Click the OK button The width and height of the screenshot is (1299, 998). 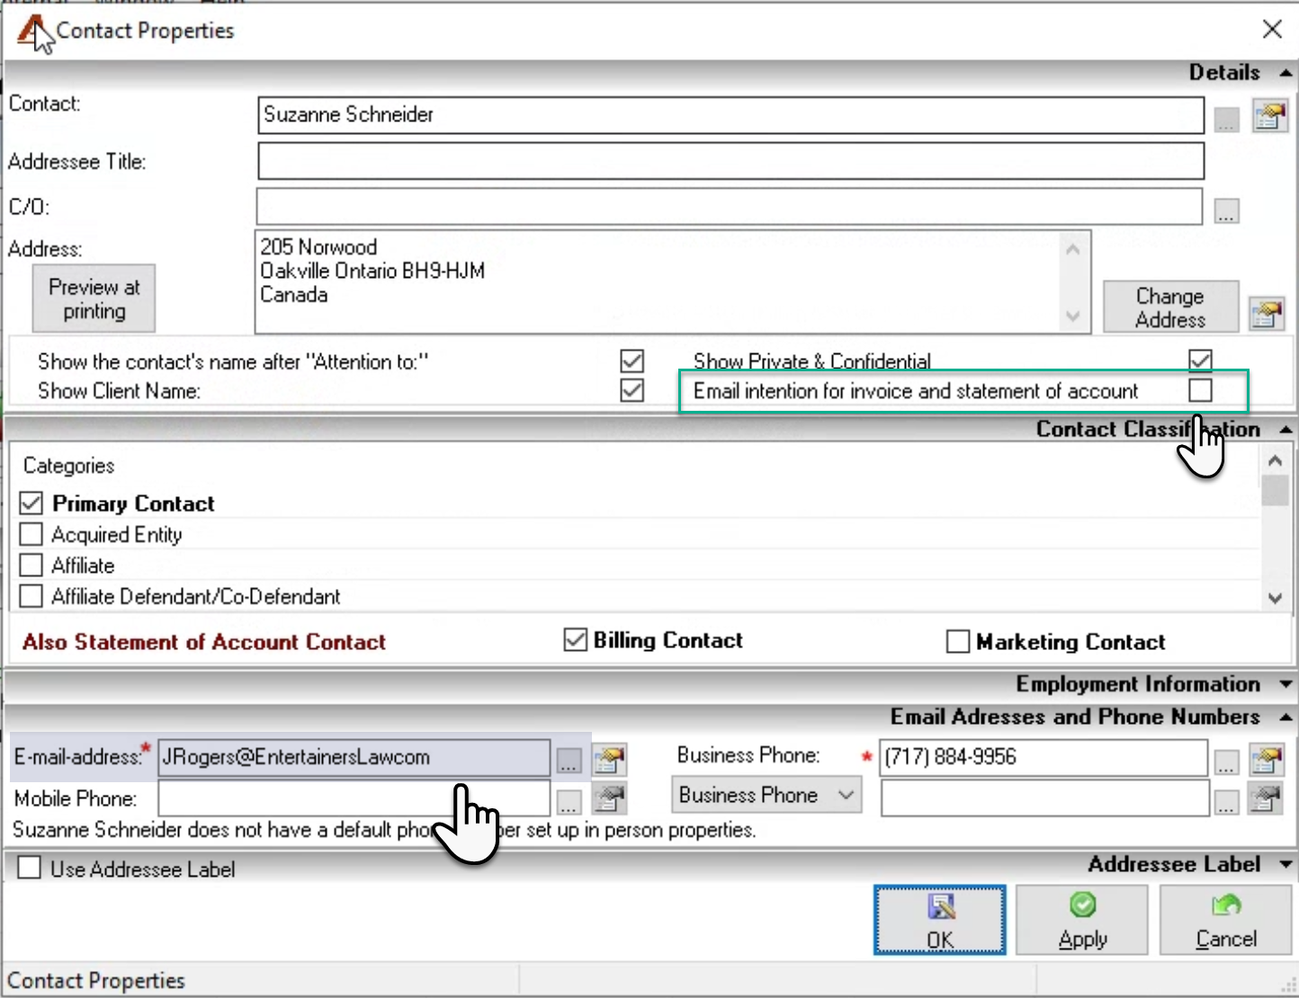click(939, 920)
